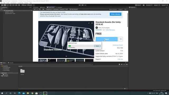Click the Pause button
Image resolution: width=169 pixels, height=95 pixels.
82,5
